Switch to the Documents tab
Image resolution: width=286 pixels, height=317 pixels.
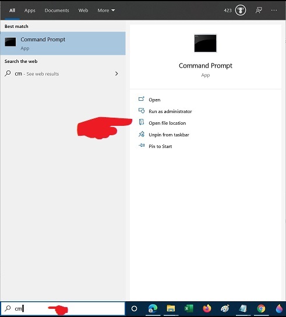point(57,10)
